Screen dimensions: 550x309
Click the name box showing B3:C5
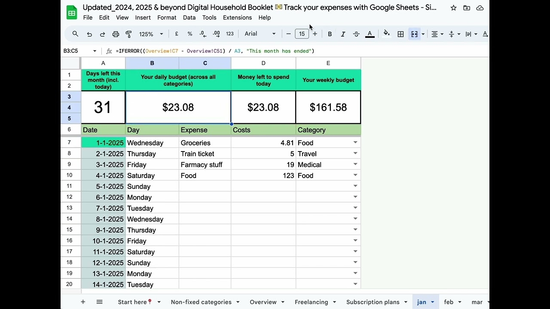[x=76, y=51]
